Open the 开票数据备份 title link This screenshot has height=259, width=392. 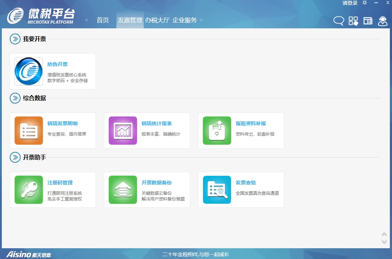157,182
